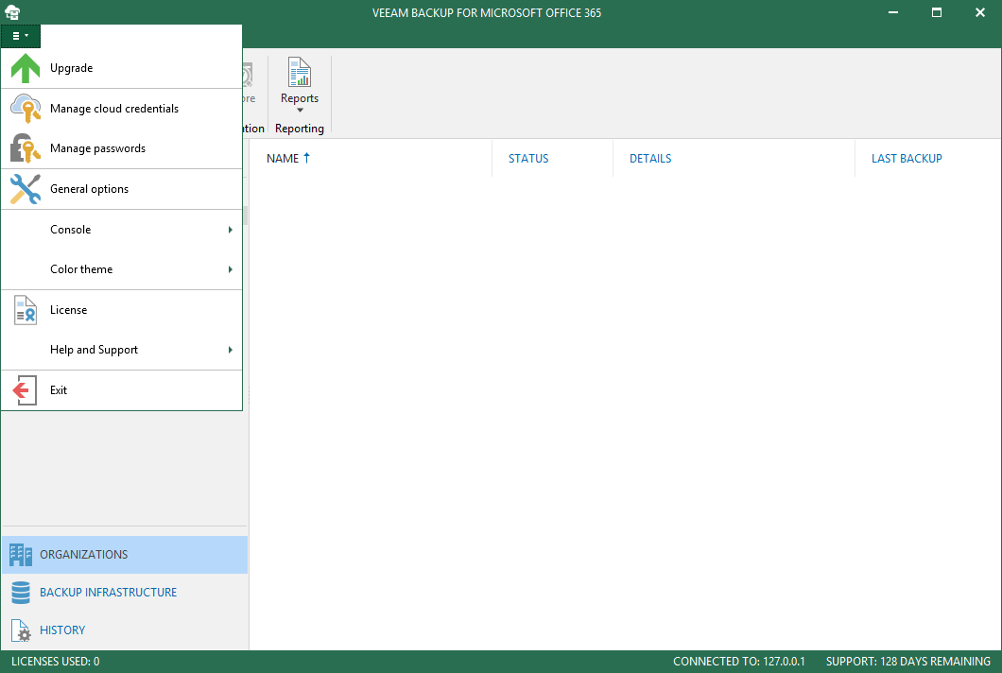The height and width of the screenshot is (673, 1002).
Task: Switch to the Organizations view
Action: (125, 555)
